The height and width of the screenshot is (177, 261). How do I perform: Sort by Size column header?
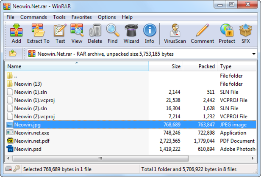tap(166, 66)
